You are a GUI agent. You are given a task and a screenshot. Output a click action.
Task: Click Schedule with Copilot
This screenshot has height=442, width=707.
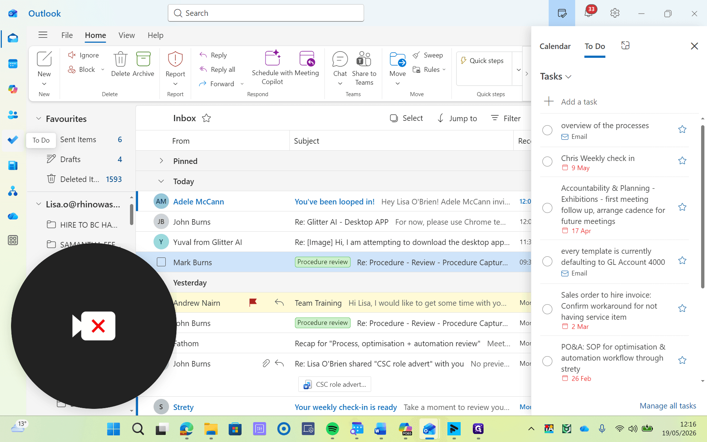(272, 68)
